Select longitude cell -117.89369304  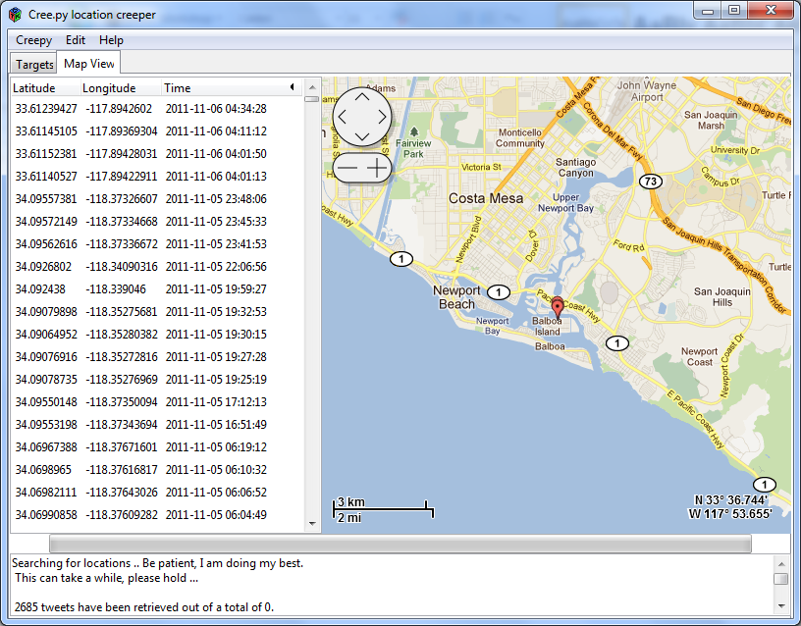pos(122,131)
